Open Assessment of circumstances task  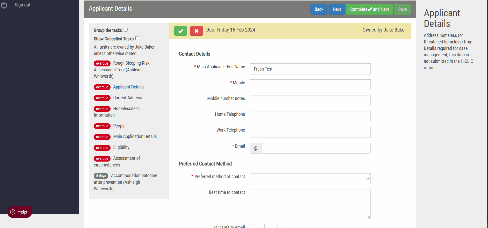click(x=117, y=161)
